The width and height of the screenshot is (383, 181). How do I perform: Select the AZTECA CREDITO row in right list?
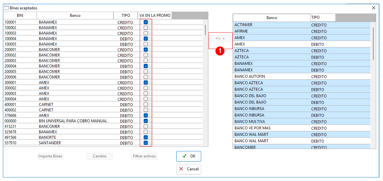(302, 51)
